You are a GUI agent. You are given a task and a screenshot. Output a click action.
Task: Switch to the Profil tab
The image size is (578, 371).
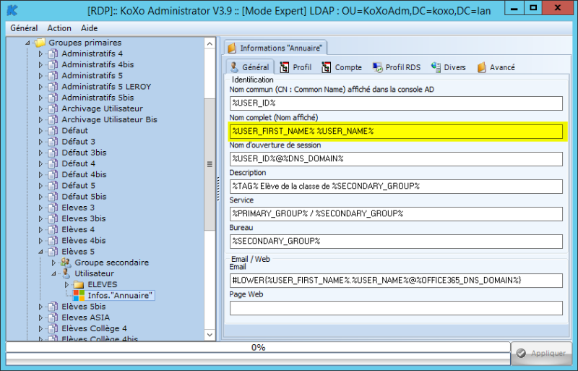(296, 67)
